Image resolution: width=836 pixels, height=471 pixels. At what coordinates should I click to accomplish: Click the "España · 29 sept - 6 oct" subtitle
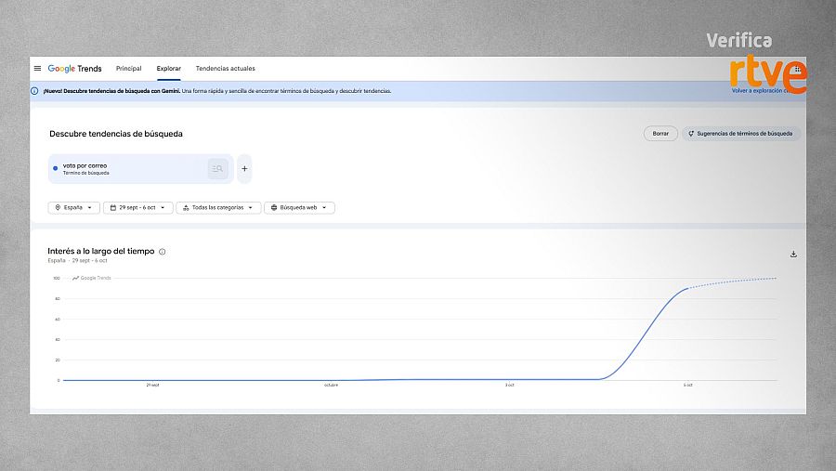[77, 260]
